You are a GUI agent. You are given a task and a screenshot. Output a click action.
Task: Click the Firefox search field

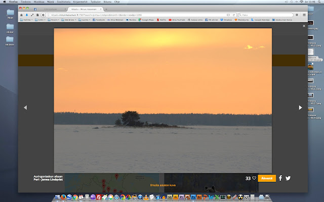265,15
